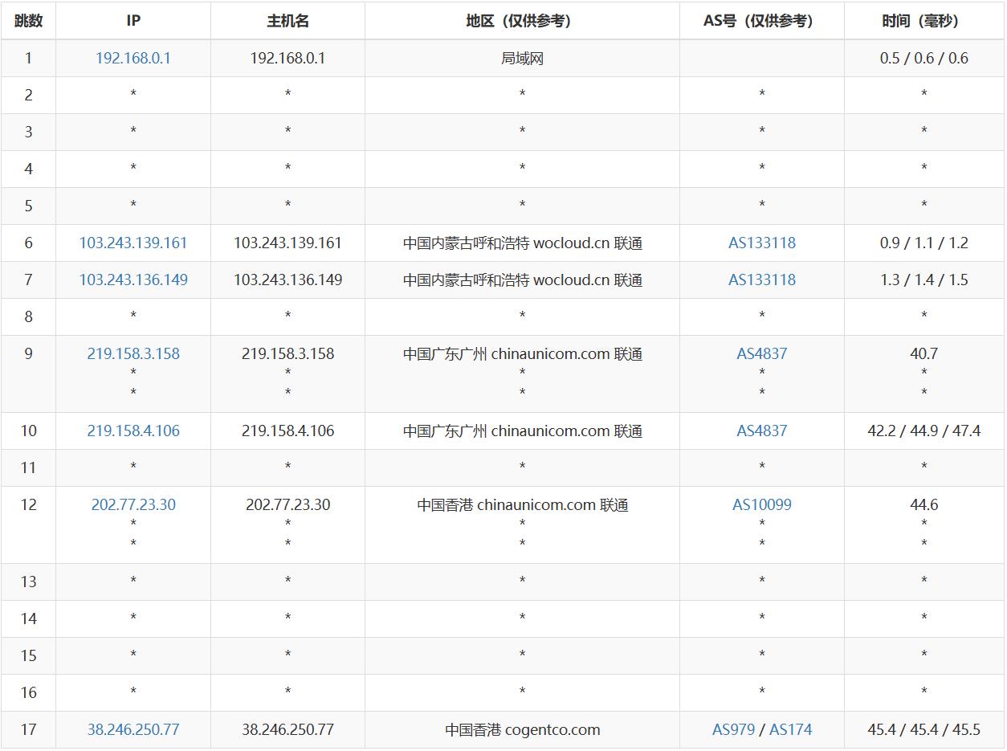Open AS133118 link in hop 7 row
This screenshot has width=1007, height=751.
[x=761, y=280]
